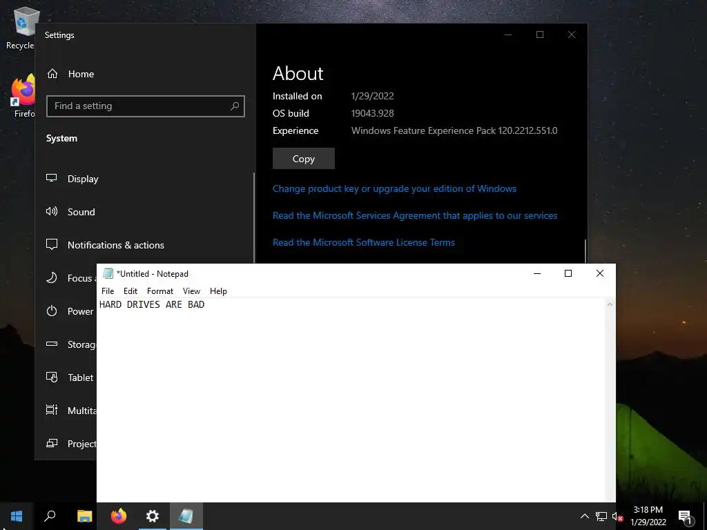Minimize the Notepad window
Viewport: 707px width, 530px height.
coord(537,273)
